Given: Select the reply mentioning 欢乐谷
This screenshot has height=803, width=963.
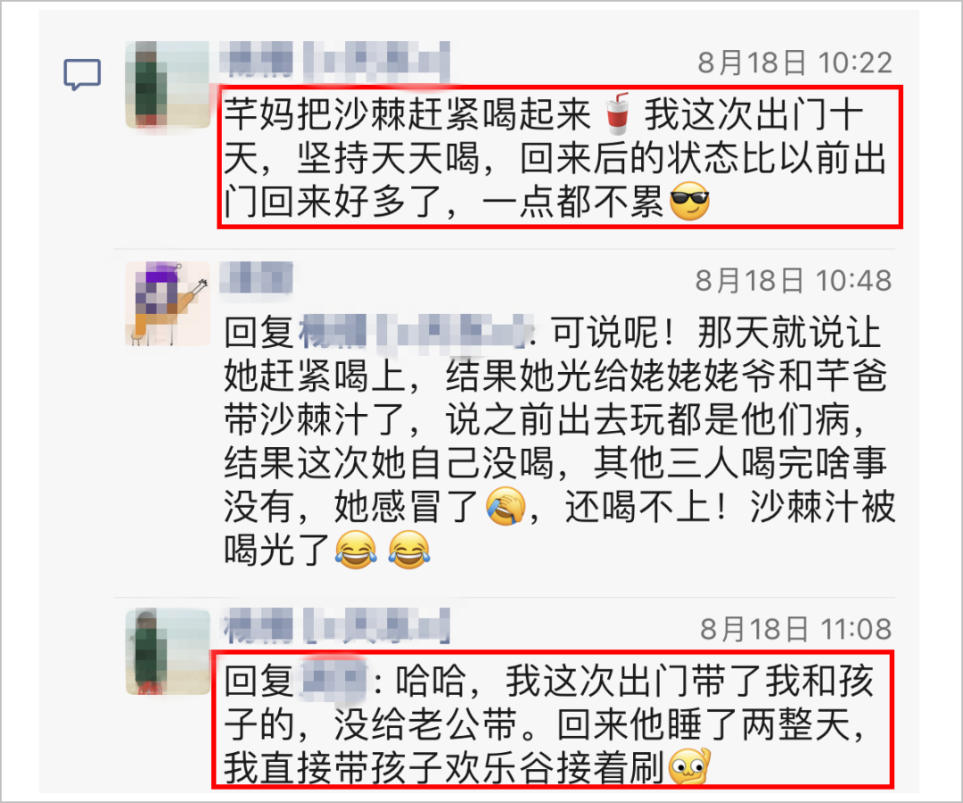Looking at the screenshot, I should 553,719.
